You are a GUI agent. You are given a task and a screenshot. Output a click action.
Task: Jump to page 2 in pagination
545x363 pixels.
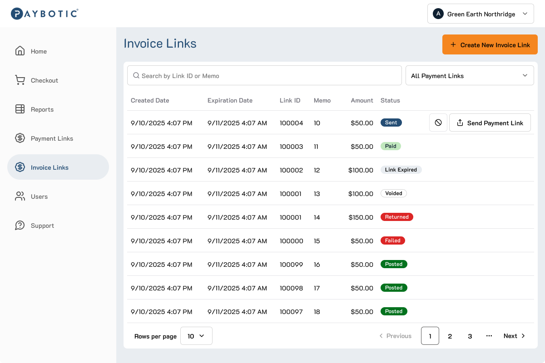pyautogui.click(x=450, y=336)
